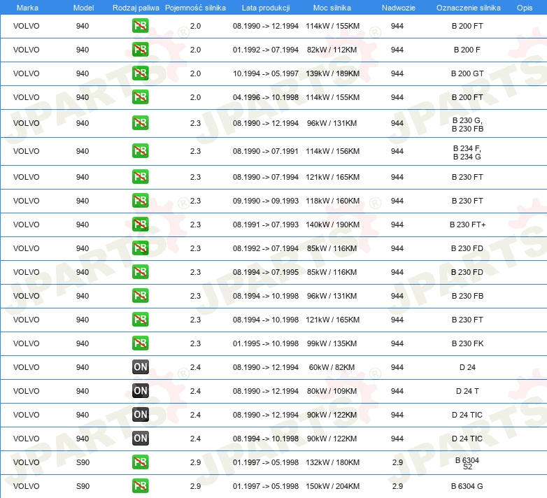Click the fuel icon for B 234 F engine
The width and height of the screenshot is (547, 498).
point(141,151)
